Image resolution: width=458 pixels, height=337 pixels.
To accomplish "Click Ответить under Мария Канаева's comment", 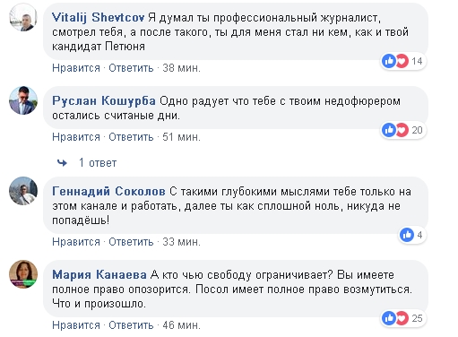I will tap(131, 325).
